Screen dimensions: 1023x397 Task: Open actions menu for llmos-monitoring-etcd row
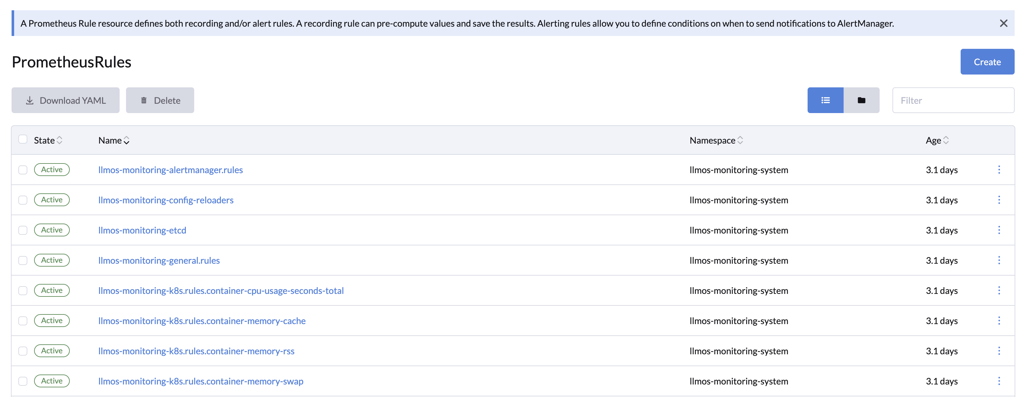click(999, 230)
